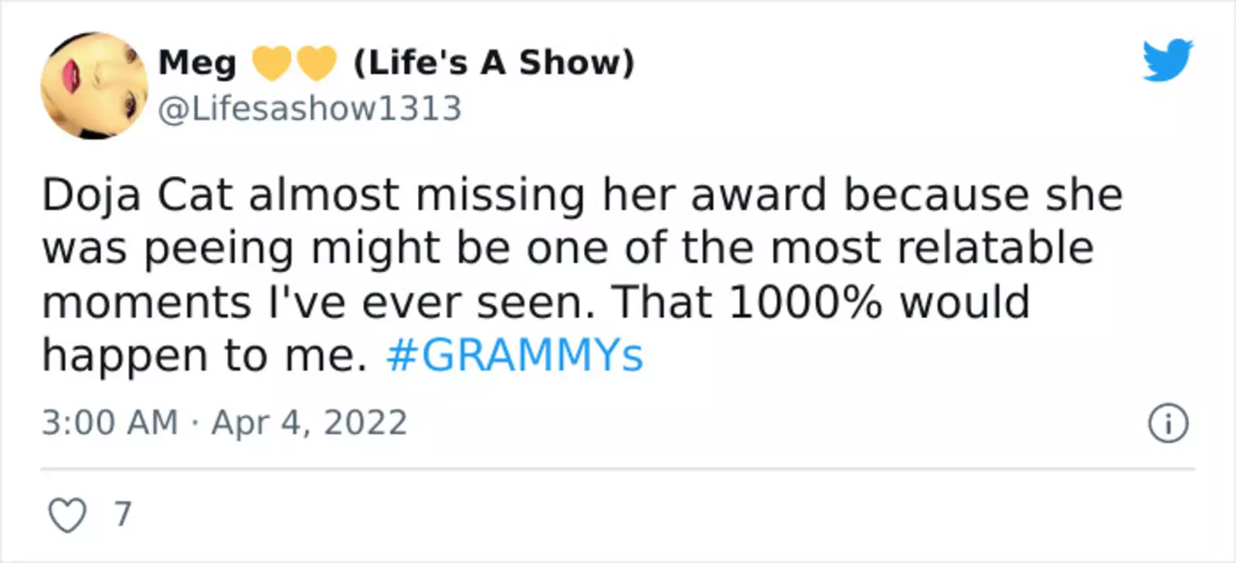Click the first yellow heart emoji

272,63
